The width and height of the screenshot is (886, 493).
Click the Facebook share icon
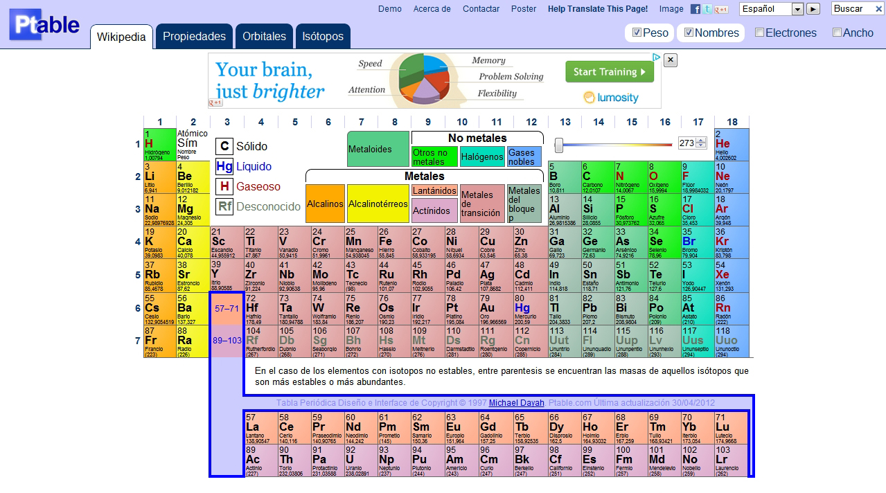[695, 9]
